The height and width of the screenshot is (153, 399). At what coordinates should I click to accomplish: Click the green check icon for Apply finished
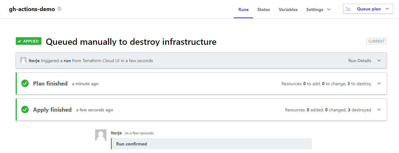point(25,110)
